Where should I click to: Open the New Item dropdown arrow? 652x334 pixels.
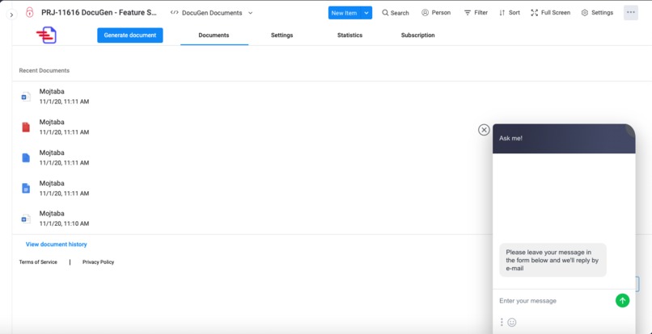[366, 13]
